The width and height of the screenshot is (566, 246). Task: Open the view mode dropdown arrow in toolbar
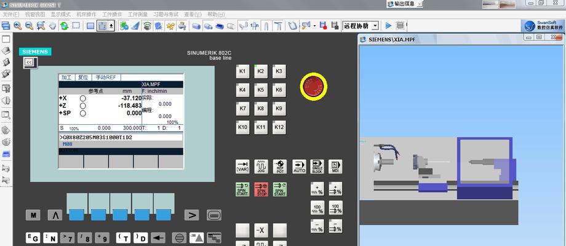pyautogui.click(x=111, y=26)
